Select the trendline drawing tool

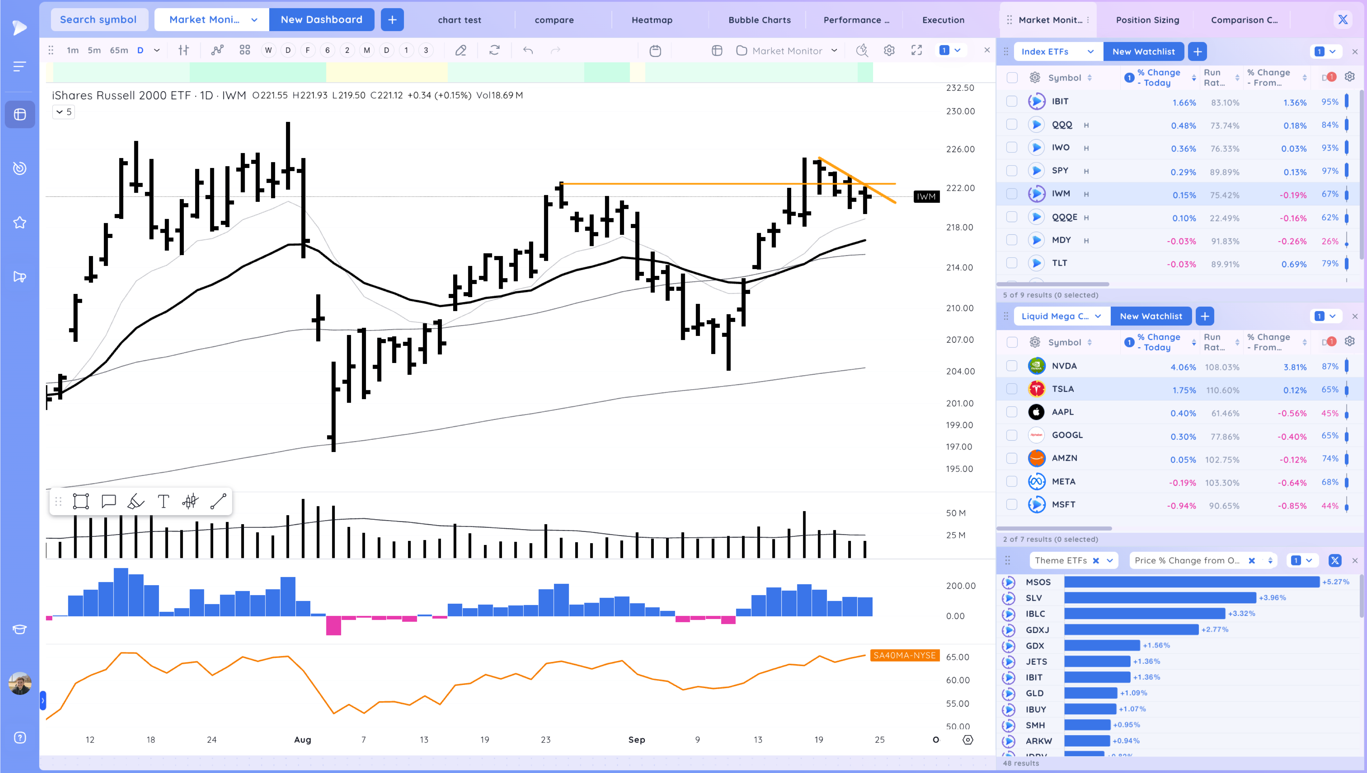click(x=218, y=501)
